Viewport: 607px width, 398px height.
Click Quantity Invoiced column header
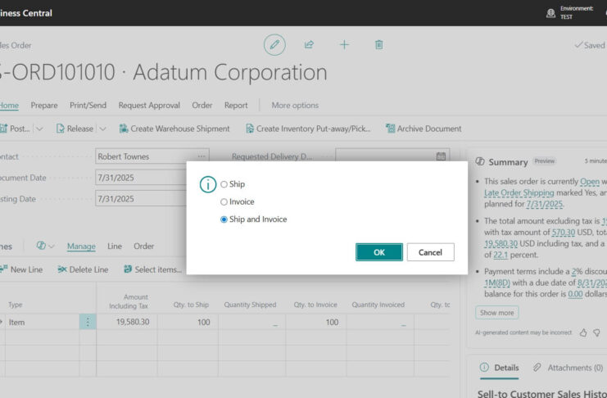tap(378, 305)
